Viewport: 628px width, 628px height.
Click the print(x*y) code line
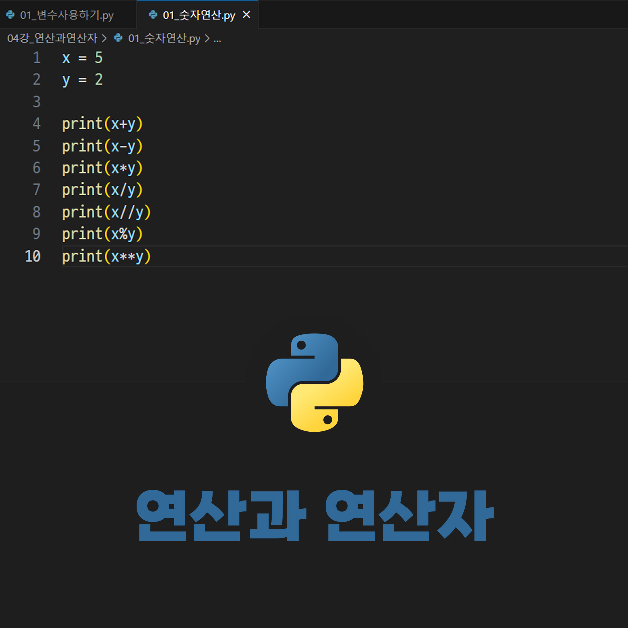click(x=102, y=168)
